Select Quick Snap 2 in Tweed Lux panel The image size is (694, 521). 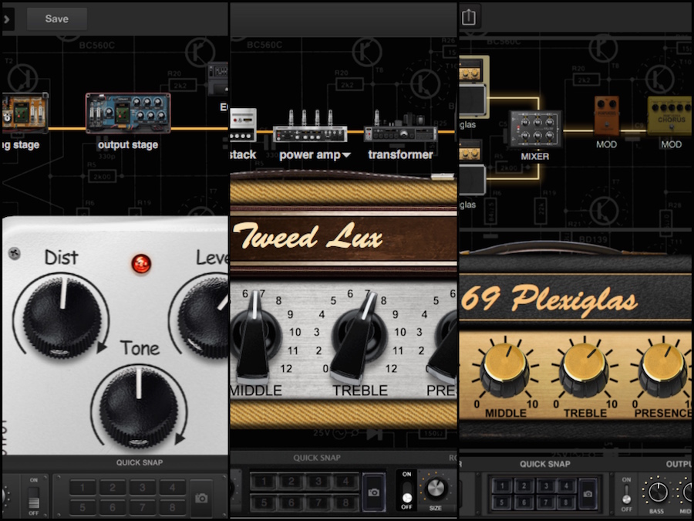pyautogui.click(x=291, y=481)
